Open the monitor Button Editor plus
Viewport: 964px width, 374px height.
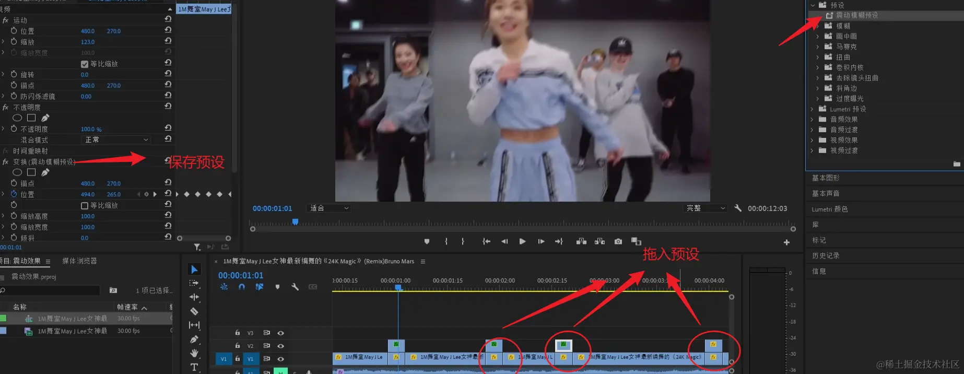(x=786, y=242)
